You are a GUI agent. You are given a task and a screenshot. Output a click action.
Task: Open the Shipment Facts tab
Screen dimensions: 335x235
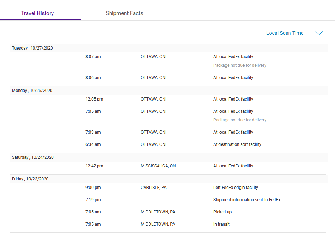click(124, 13)
